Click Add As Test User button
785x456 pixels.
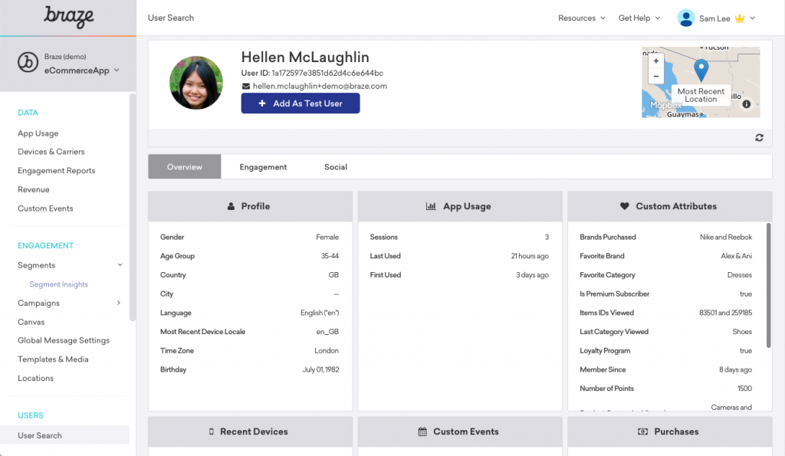(301, 103)
